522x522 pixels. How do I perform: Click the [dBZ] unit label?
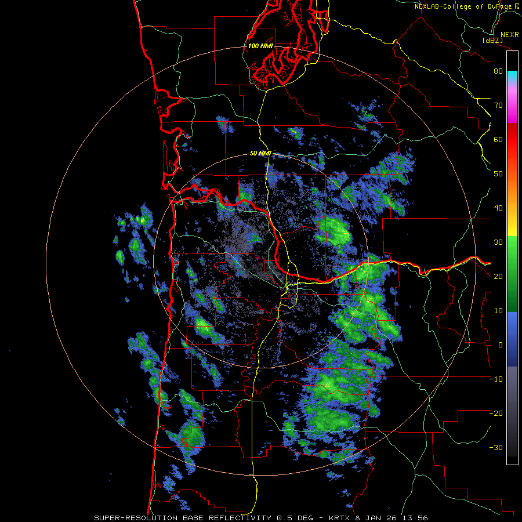[492, 41]
